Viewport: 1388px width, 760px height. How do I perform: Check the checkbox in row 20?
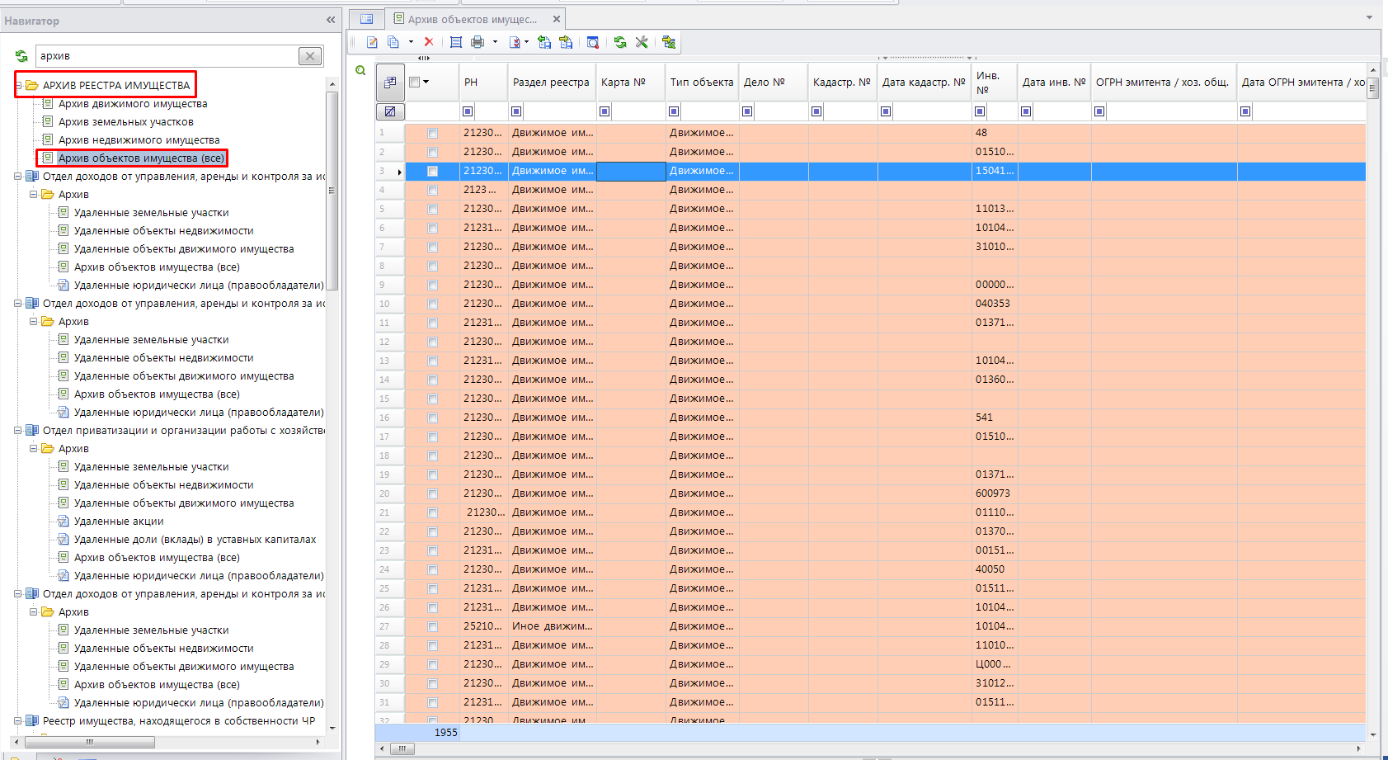pyautogui.click(x=432, y=493)
